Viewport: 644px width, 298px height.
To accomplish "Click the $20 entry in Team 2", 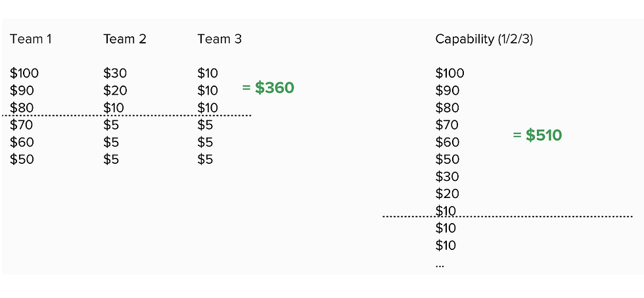I will coord(115,91).
